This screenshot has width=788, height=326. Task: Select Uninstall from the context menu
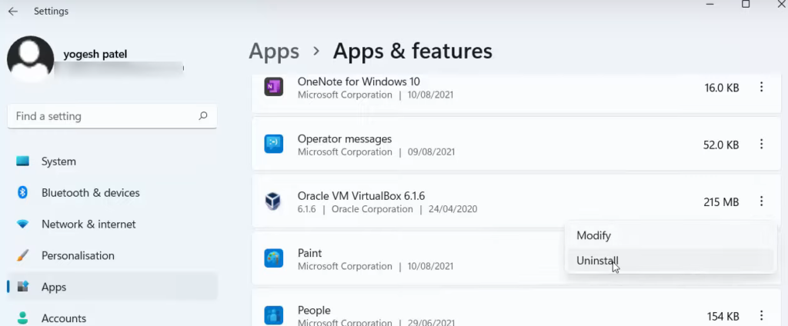coord(598,261)
